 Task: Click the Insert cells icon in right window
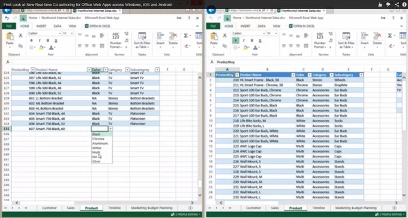(365, 38)
